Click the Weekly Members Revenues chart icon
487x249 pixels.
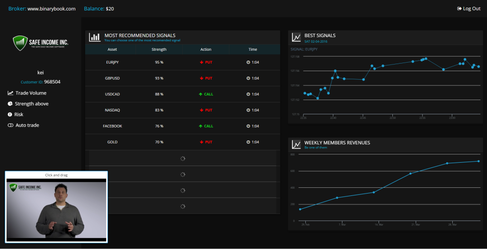[x=297, y=145]
